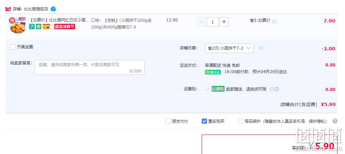Click the 隔日达 next-day delivery badge
Image resolution: width=345 pixels, height=154 pixels.
point(213,72)
